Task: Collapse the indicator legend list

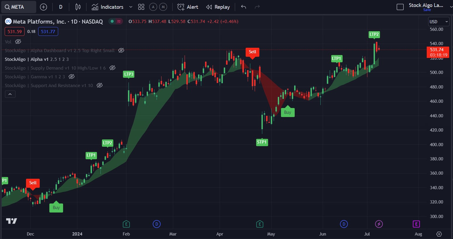Action: click(10, 94)
